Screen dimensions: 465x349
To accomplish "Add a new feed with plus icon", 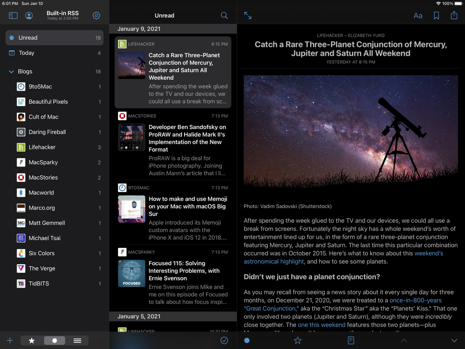I will point(10,341).
